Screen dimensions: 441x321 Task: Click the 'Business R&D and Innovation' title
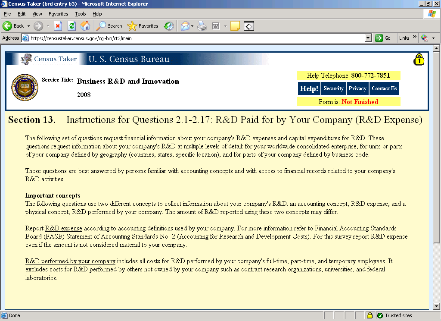coord(128,82)
